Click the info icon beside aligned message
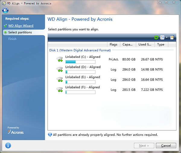The image size is (181, 153). click(x=50, y=135)
